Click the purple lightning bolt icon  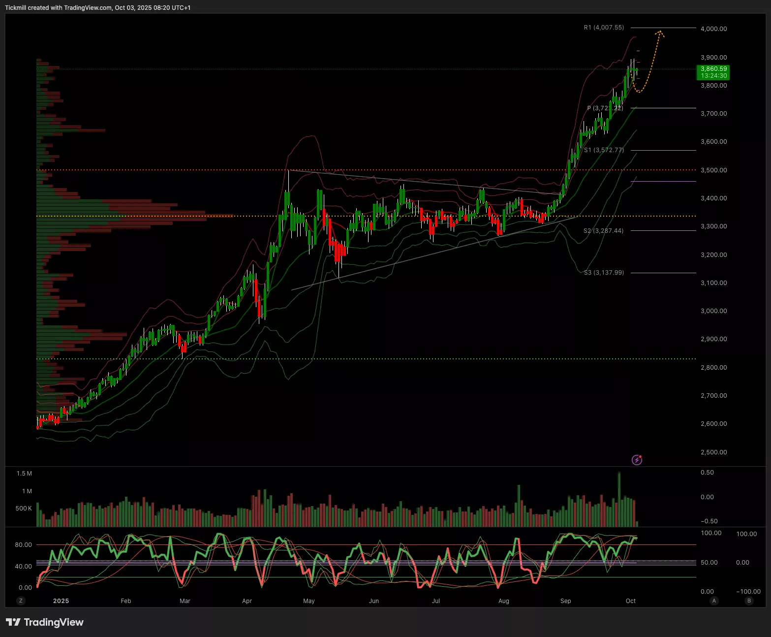pyautogui.click(x=637, y=460)
